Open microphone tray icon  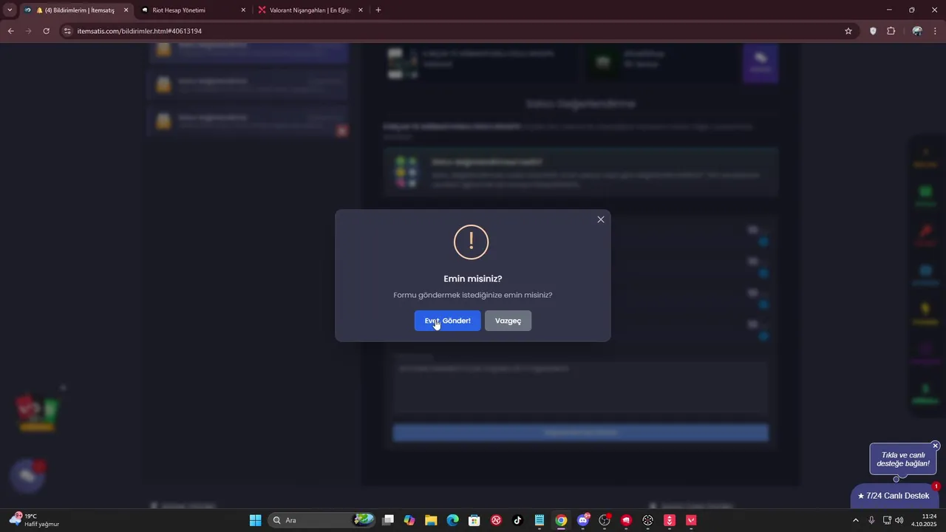(871, 520)
